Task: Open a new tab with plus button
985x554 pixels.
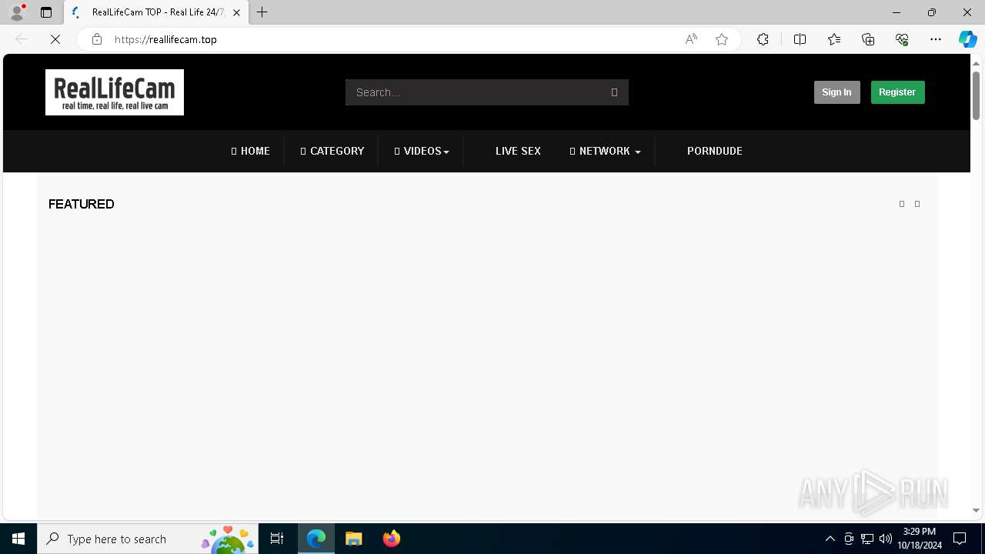Action: click(262, 12)
